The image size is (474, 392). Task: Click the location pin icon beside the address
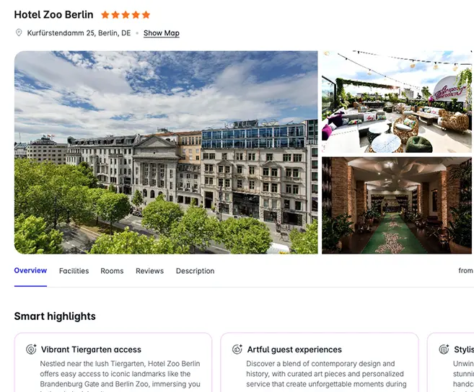19,32
